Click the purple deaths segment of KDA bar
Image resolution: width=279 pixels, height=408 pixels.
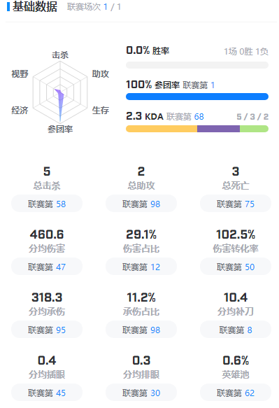218,129
